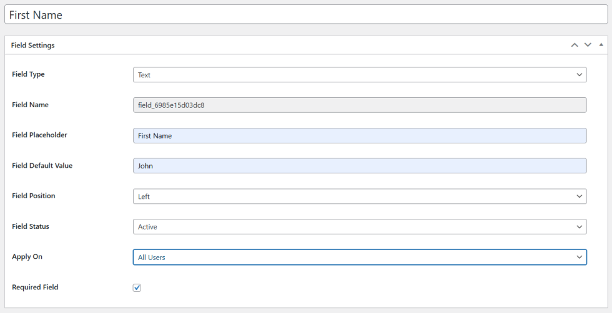This screenshot has width=612, height=313.
Task: Click the Apply On label
Action: (27, 256)
